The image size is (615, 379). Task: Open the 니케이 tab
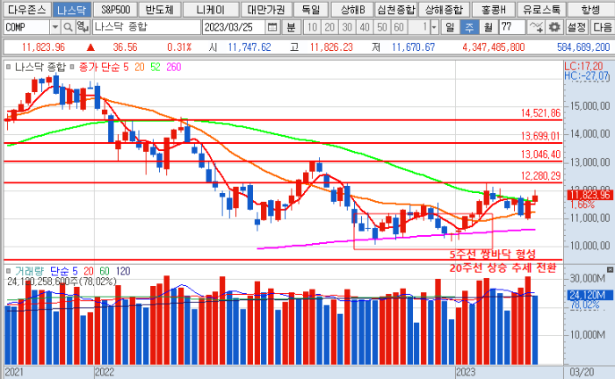pyautogui.click(x=211, y=10)
